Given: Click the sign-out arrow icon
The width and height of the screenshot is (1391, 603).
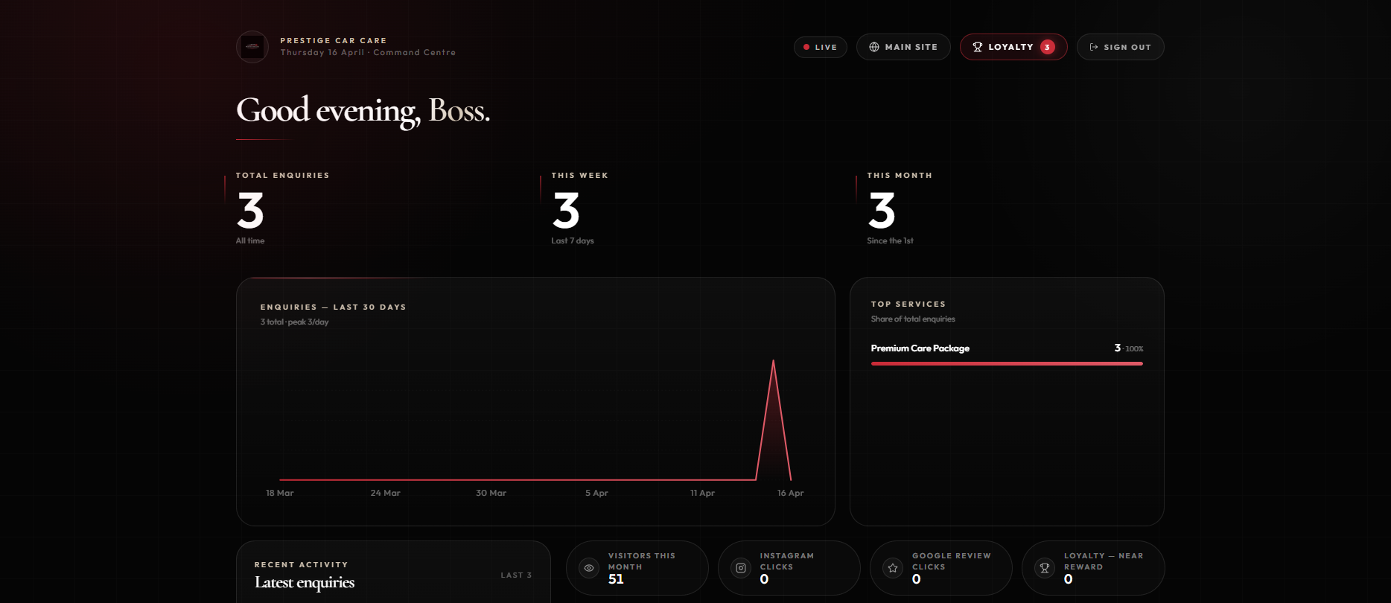Looking at the screenshot, I should pyautogui.click(x=1094, y=47).
